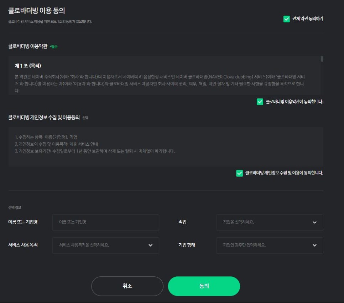The height and width of the screenshot is (303, 344).
Task: Click the 선택 marker beside 개인정보 수집 heading
Action: [x=85, y=118]
